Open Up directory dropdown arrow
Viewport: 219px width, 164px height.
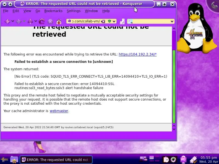(36, 21)
